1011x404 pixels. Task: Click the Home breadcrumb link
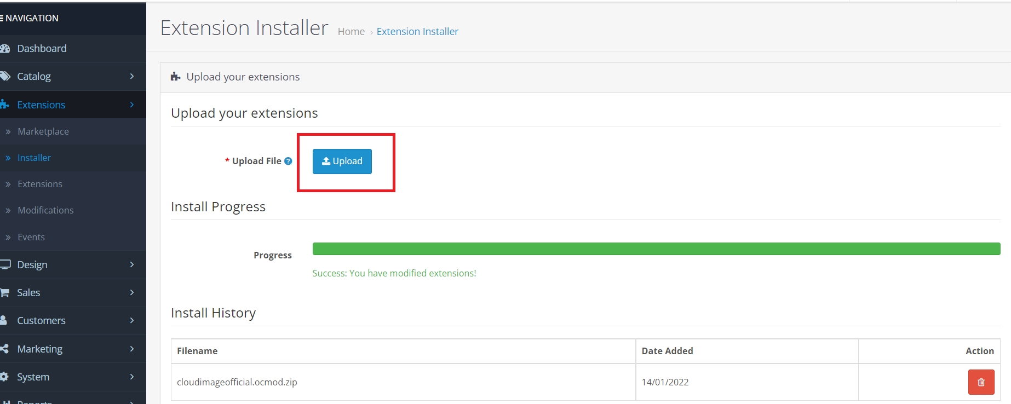pos(351,32)
